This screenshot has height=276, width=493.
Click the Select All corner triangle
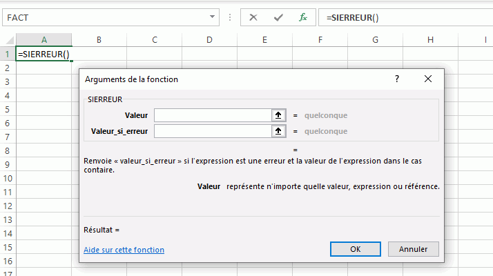(x=8, y=40)
